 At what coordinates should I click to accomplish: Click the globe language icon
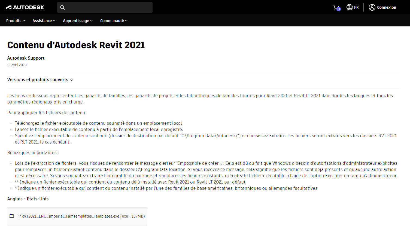tap(350, 7)
